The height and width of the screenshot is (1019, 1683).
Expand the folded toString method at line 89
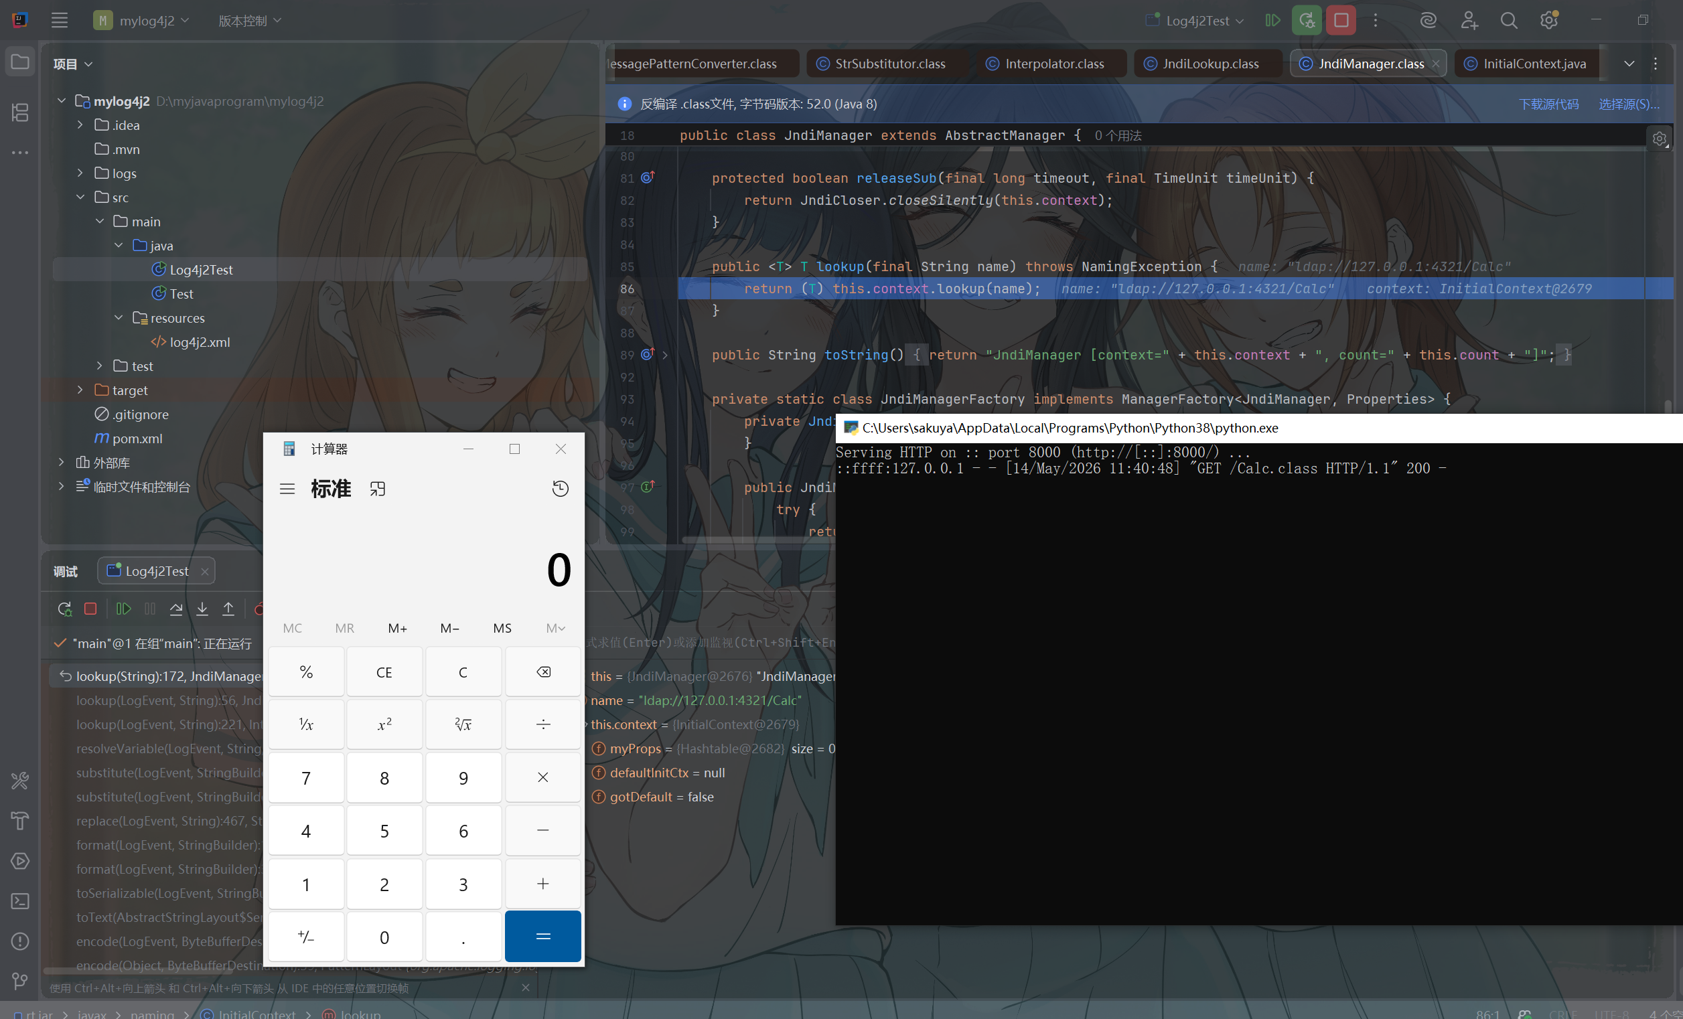[664, 355]
